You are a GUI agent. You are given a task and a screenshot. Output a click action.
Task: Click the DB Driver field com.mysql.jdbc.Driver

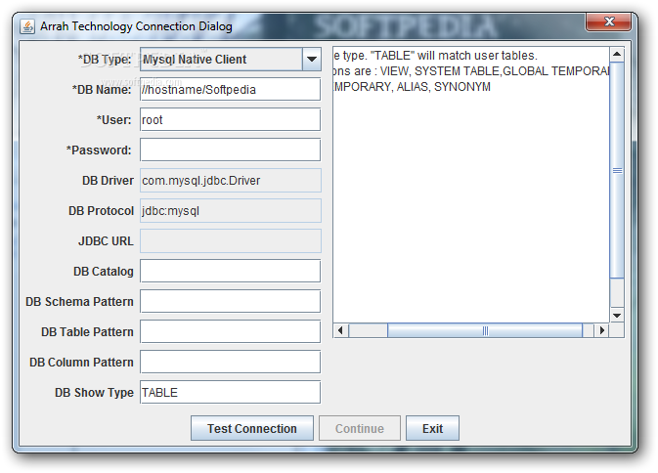[231, 181]
